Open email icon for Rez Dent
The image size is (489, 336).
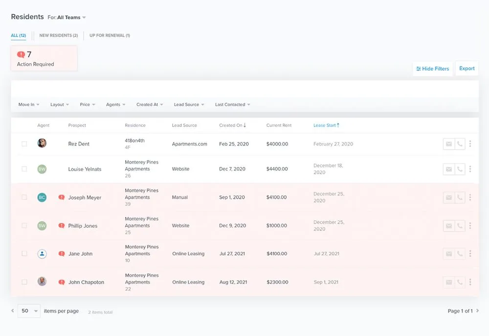pos(449,144)
